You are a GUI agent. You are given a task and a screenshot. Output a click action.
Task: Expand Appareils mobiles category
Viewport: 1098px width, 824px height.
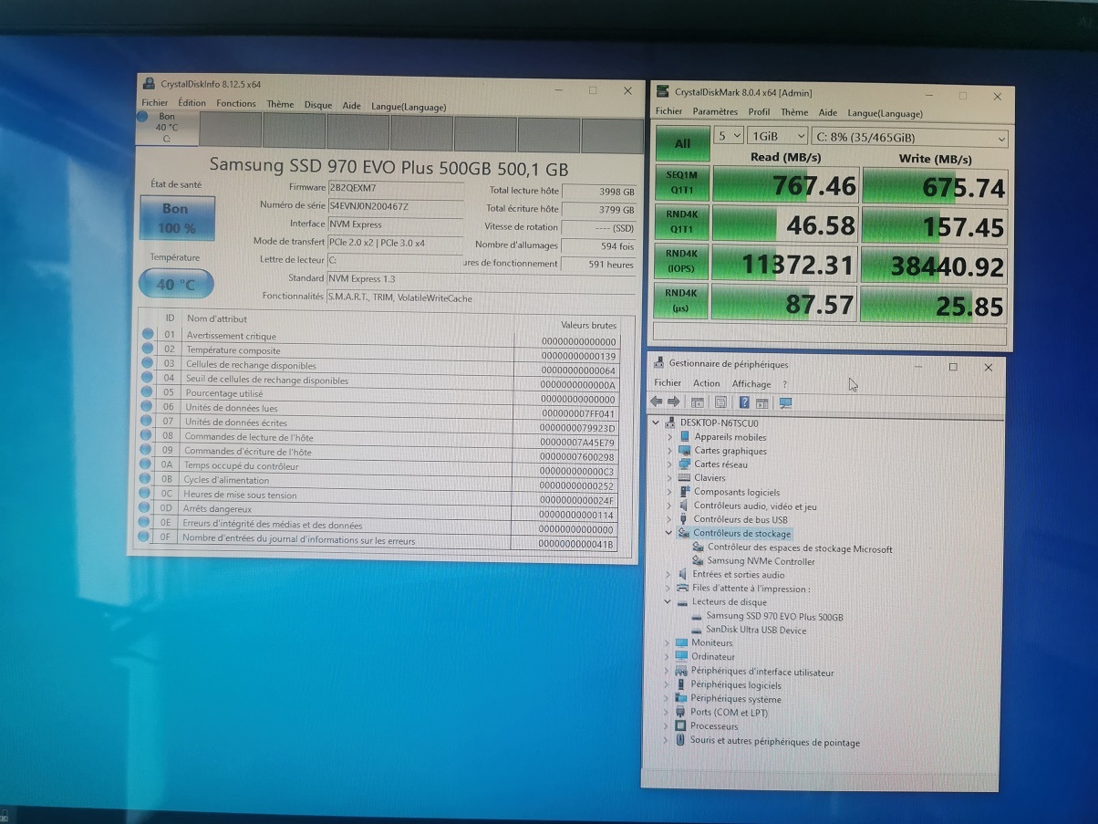pos(669,437)
